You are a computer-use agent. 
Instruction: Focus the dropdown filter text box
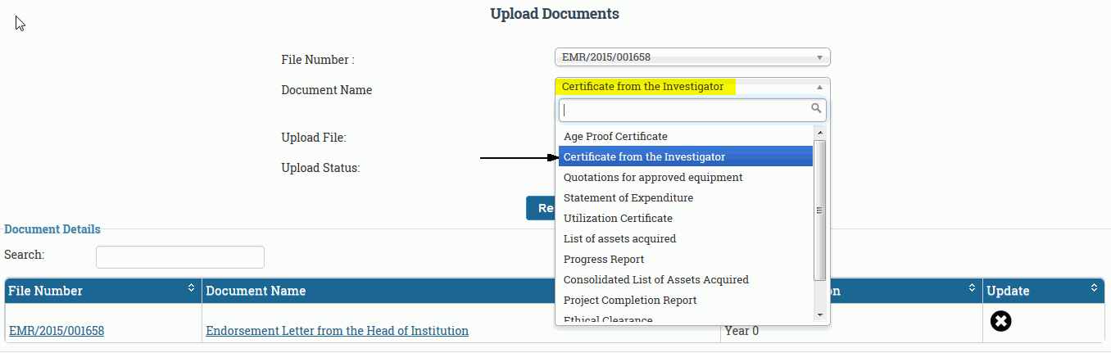(684, 110)
